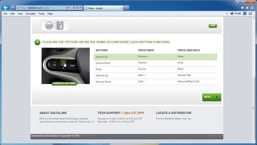257x145 pixels.
Task: Click 'Find an iDatalink dealer near you'
Action: tap(173, 118)
